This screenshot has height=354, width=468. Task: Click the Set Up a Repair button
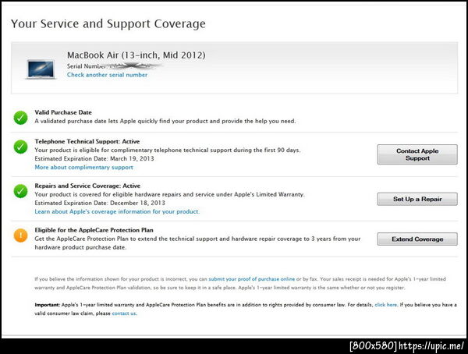pos(417,199)
